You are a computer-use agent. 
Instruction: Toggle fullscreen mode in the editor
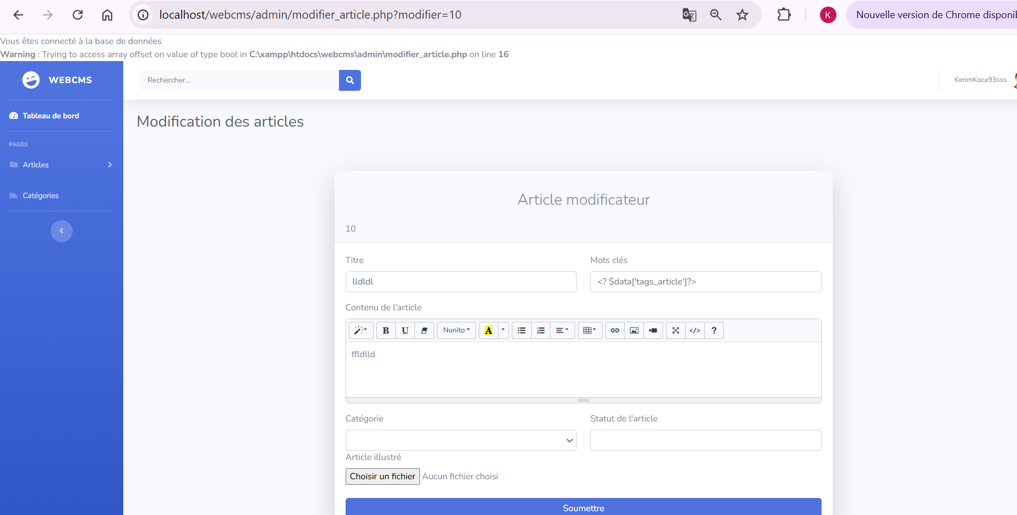tap(676, 331)
